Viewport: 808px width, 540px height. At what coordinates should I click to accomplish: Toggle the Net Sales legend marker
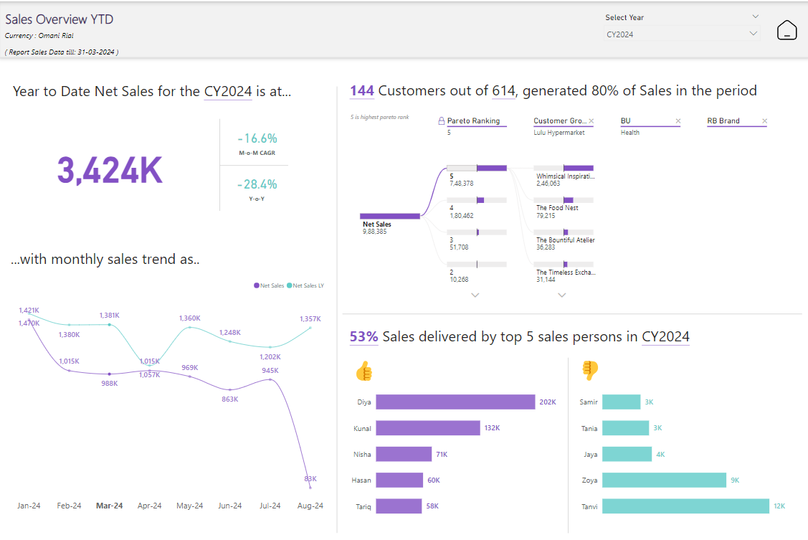click(x=257, y=285)
